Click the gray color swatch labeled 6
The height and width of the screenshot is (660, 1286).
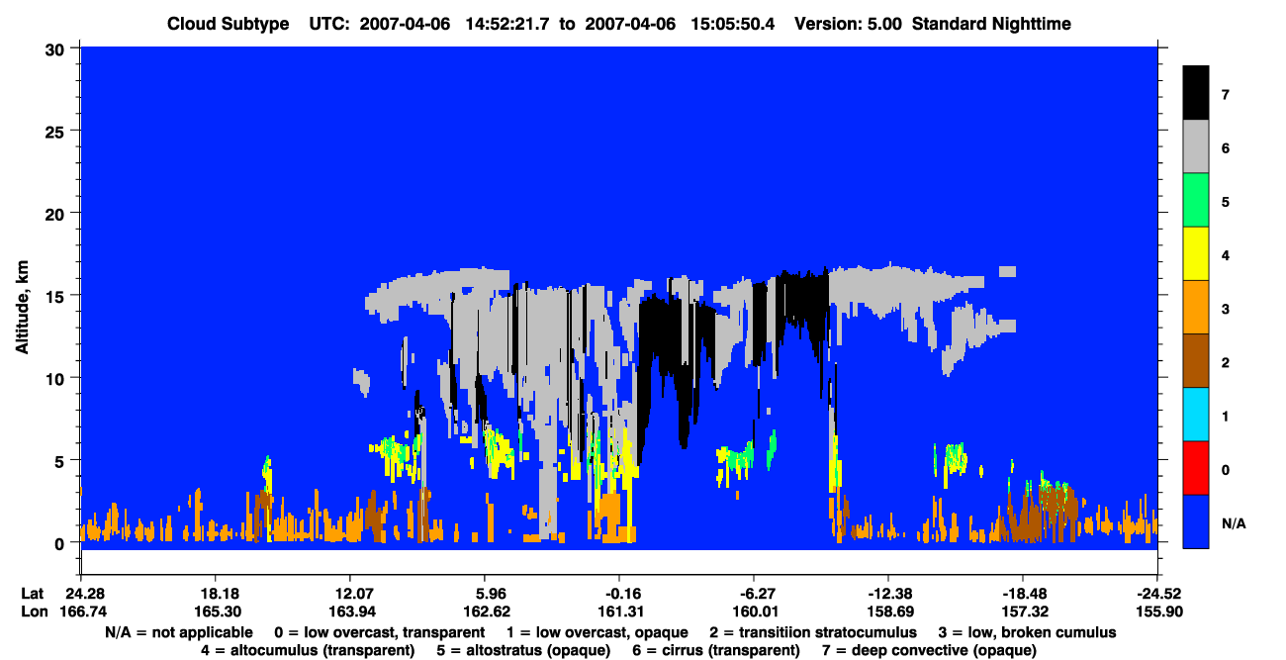(x=1196, y=146)
